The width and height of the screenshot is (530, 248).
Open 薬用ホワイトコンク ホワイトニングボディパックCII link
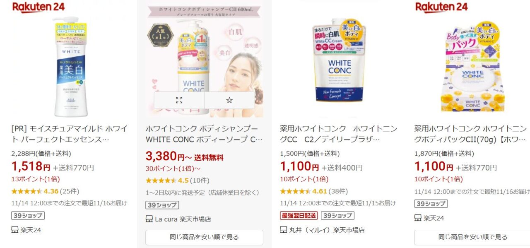click(x=472, y=134)
